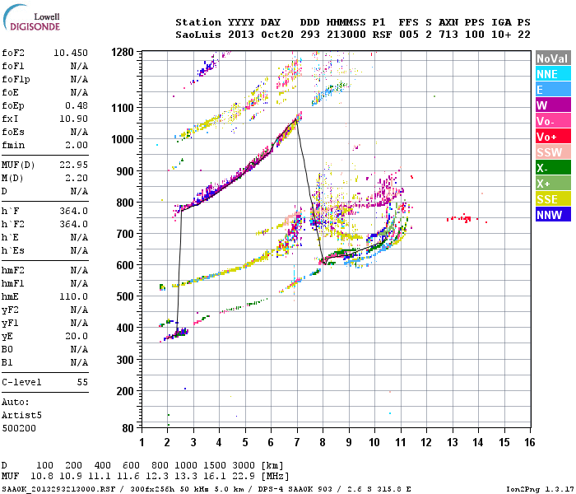Click the Auto: label
The height and width of the screenshot is (494, 576).
pyautogui.click(x=15, y=402)
